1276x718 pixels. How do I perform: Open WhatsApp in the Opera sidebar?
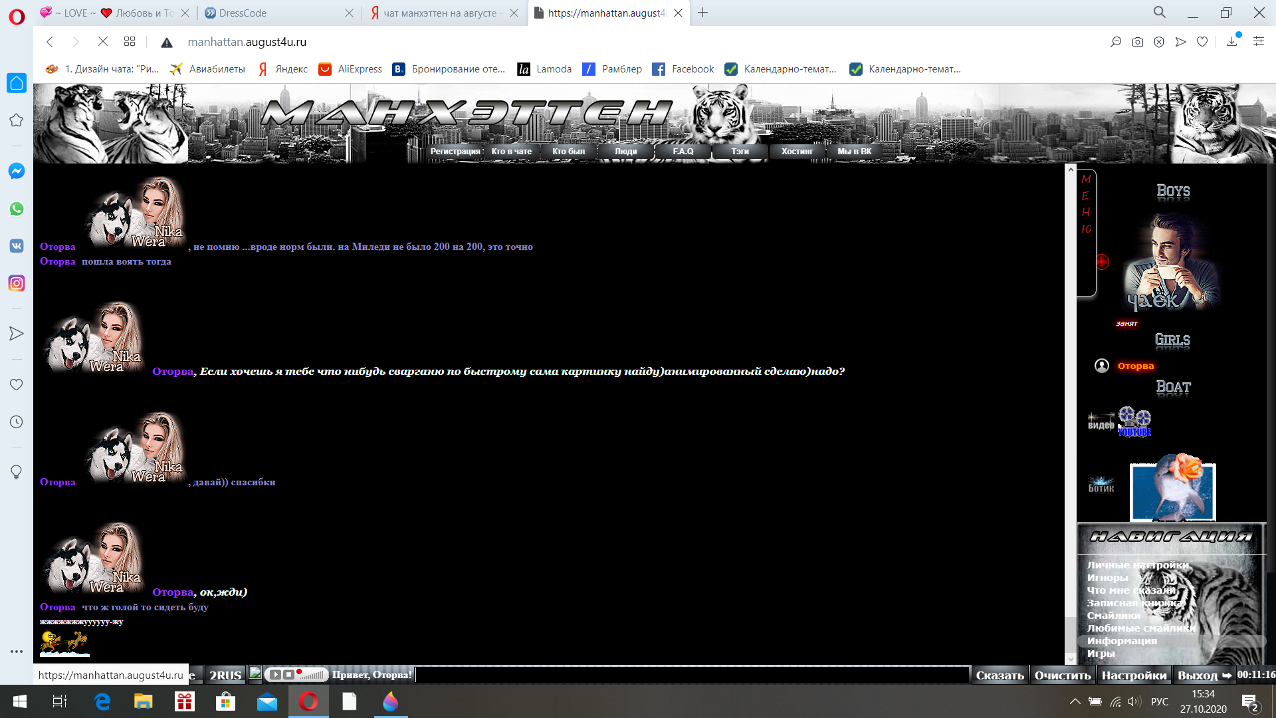[x=17, y=209]
